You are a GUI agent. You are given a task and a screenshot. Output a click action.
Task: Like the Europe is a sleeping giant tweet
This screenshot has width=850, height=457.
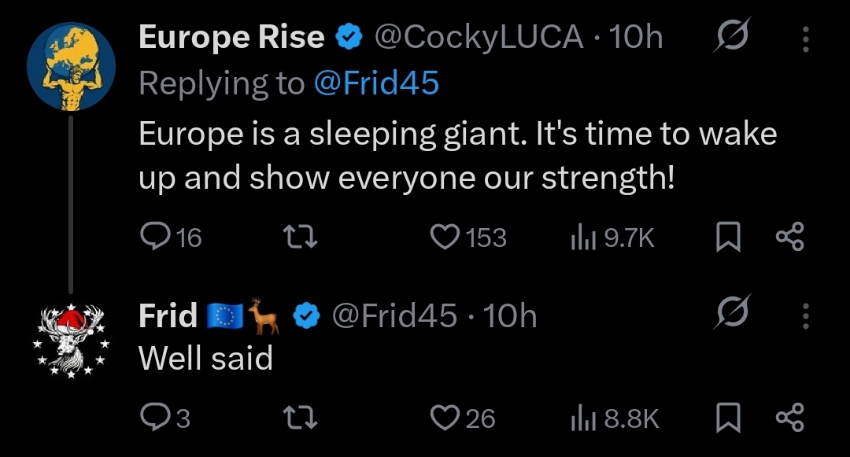(x=468, y=238)
